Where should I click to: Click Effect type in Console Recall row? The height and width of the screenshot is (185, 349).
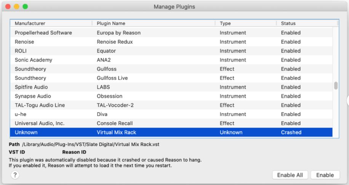[x=227, y=123]
